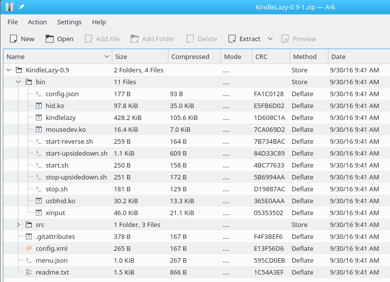The height and width of the screenshot is (282, 390).
Task: Collapse the KindleLazy-0.9 root folder
Action: coord(9,70)
